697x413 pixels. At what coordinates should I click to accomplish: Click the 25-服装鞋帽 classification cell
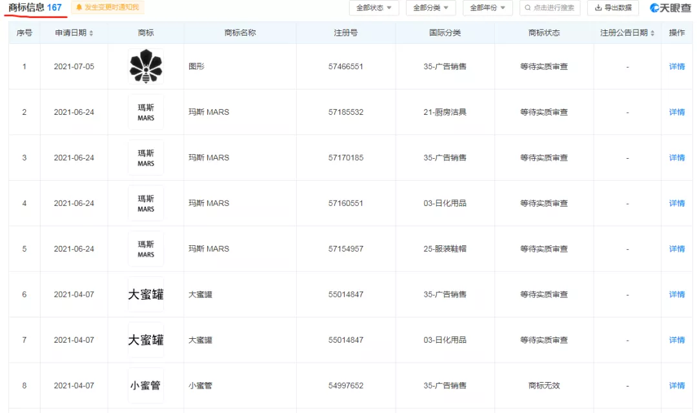tap(445, 248)
